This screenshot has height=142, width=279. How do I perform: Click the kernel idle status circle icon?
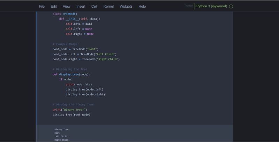231,6
